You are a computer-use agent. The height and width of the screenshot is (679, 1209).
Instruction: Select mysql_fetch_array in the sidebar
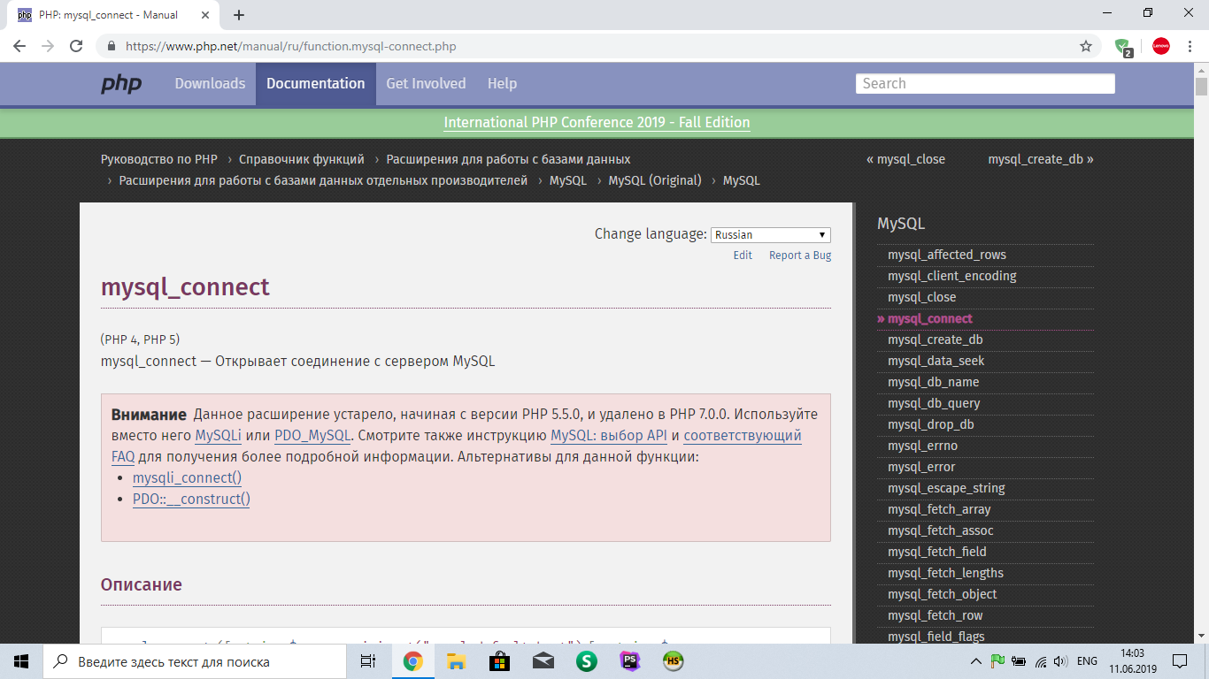939,509
